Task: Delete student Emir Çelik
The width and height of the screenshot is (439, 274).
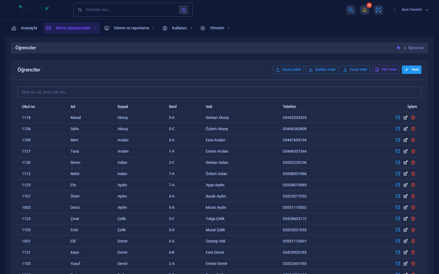Action: point(413,230)
